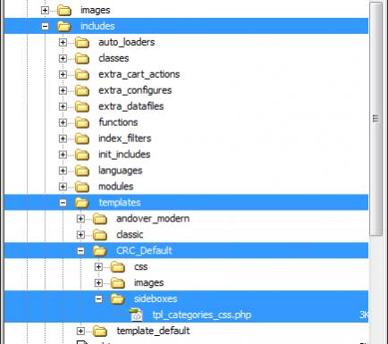
Task: Select the extra_cart_actions folder label
Action: pos(139,74)
